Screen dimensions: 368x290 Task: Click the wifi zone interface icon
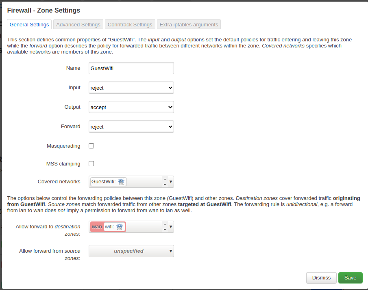120,227
